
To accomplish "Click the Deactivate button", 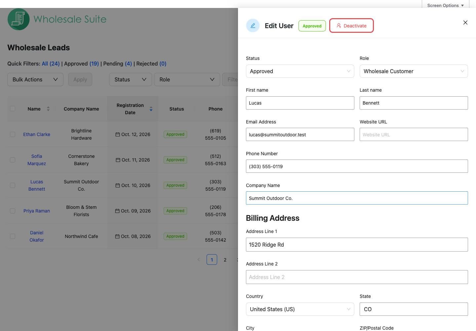I will click(x=352, y=25).
